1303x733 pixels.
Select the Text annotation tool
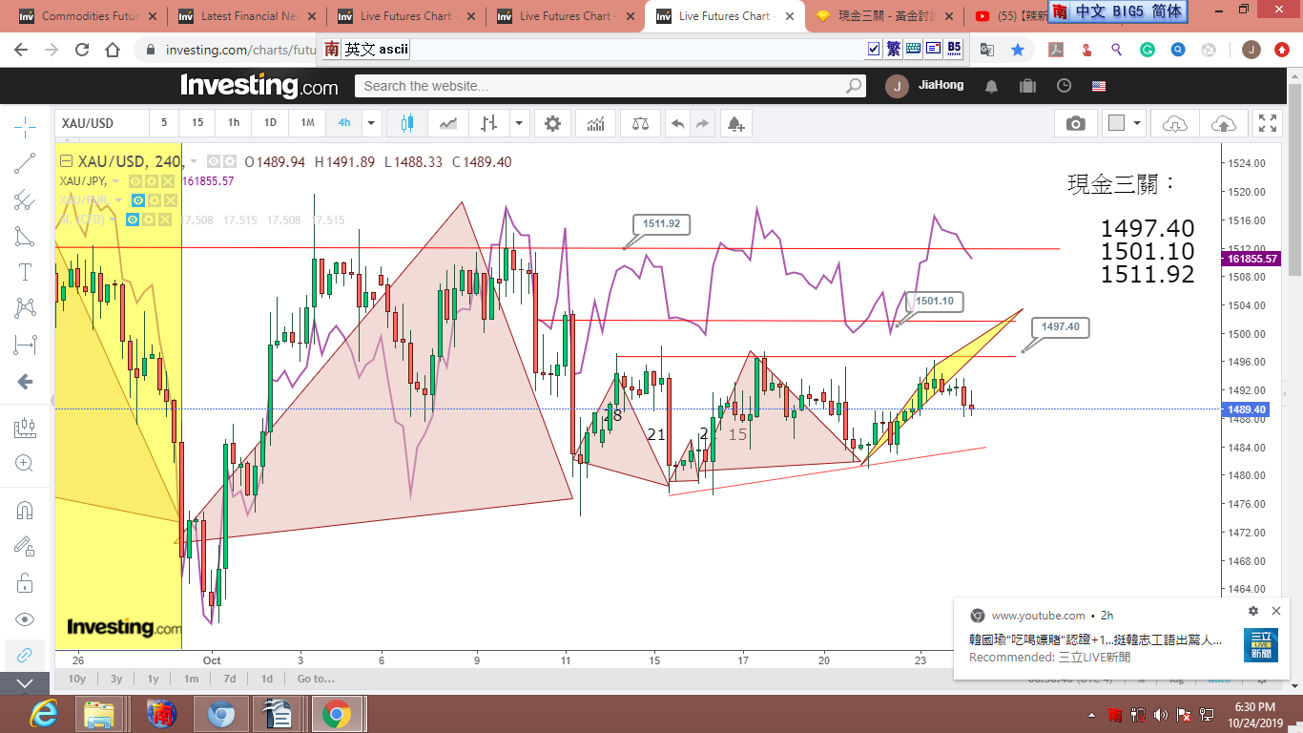[x=25, y=272]
